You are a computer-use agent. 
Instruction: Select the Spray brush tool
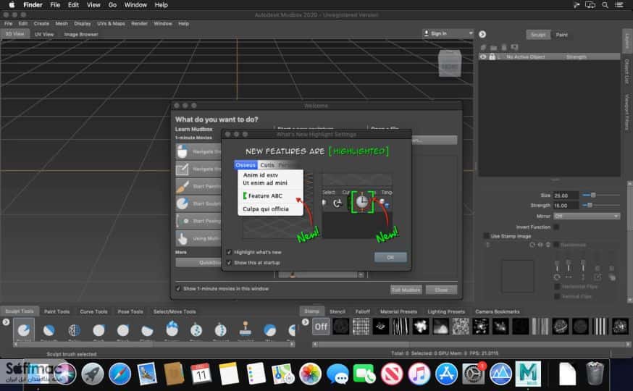pos(196,330)
